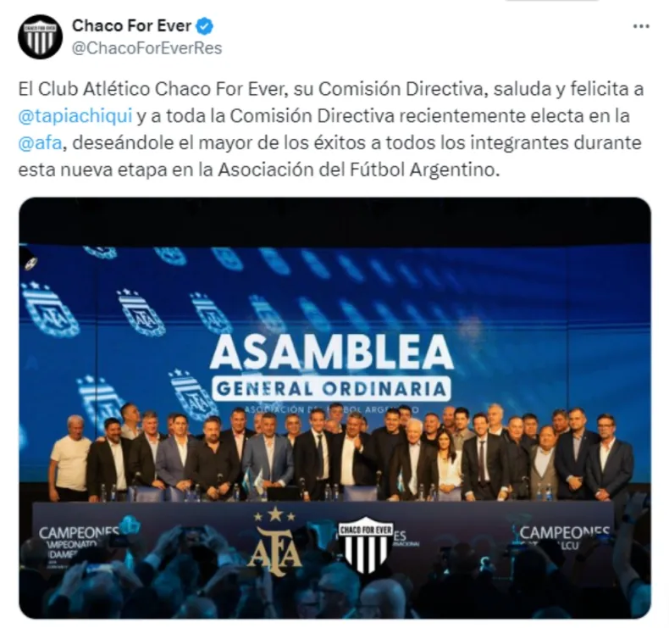Screen dimensions: 669x628
Task: Click the left Campeones logo on table
Action: point(84,543)
